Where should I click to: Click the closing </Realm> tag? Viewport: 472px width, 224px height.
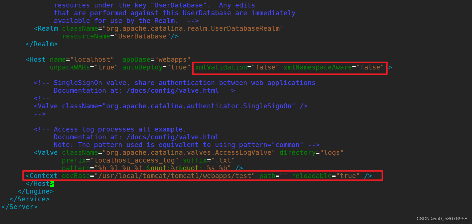[42, 44]
